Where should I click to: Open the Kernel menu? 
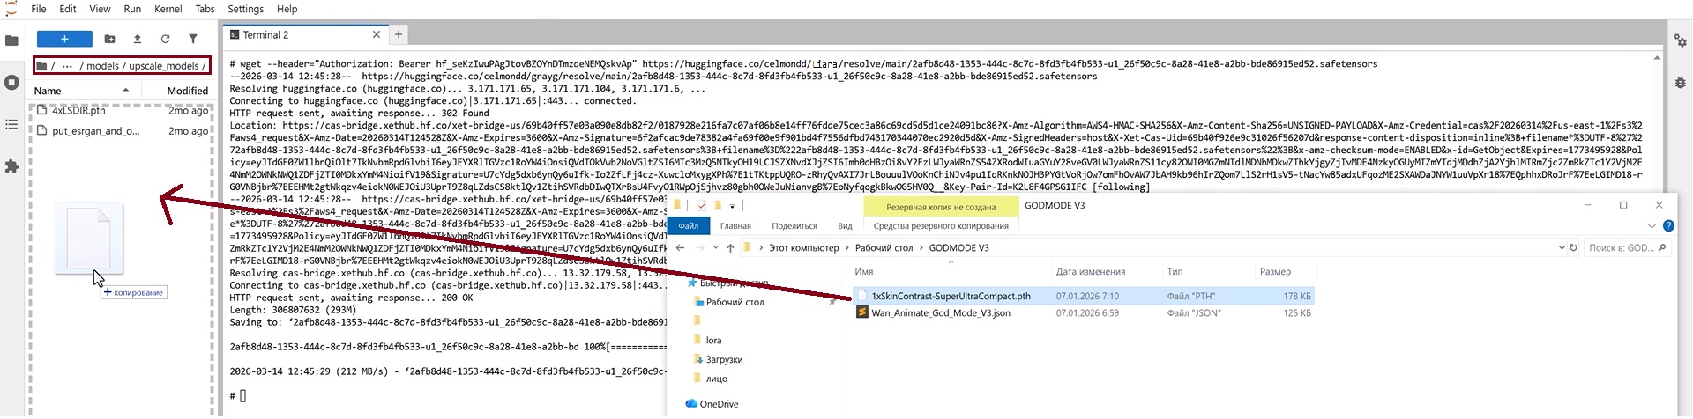(x=168, y=9)
